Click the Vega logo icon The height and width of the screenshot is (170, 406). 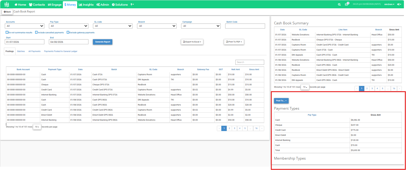7,4
